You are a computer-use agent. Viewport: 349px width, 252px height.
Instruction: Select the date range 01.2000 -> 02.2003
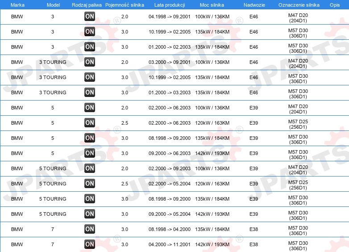[x=170, y=47]
